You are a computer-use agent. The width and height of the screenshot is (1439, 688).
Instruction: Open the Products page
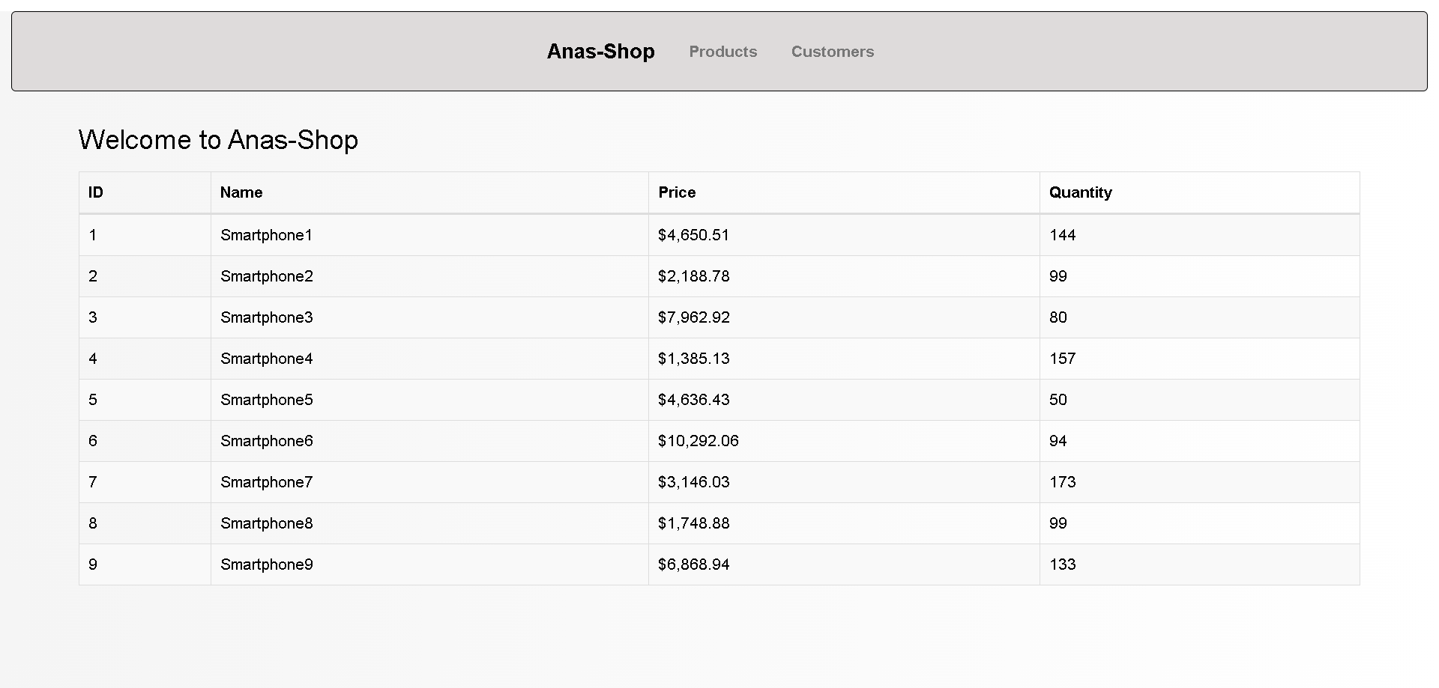[x=722, y=52]
